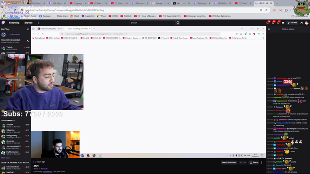Open the notifications bell with 17 badge
The height and width of the screenshot is (174, 310).
pyautogui.click(x=278, y=23)
